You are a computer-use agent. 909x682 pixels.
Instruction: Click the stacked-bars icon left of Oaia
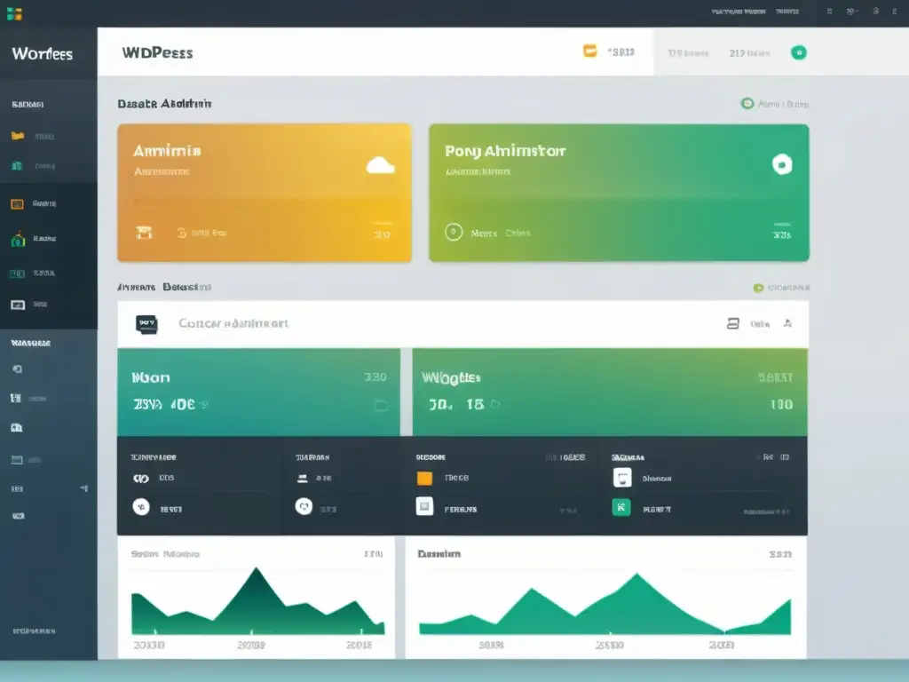[732, 323]
